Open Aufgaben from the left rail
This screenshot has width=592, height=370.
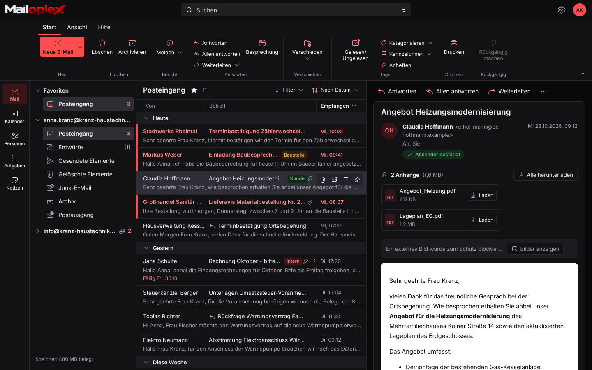[15, 161]
